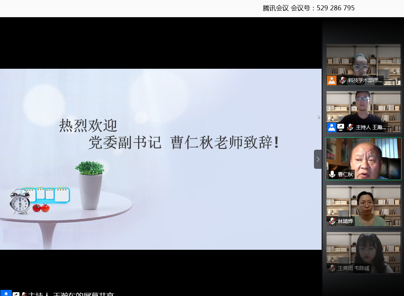Image resolution: width=404 pixels, height=296 pixels.
Task: Click the orange avatar icon on 科技学术部 tile
Action: click(332, 80)
